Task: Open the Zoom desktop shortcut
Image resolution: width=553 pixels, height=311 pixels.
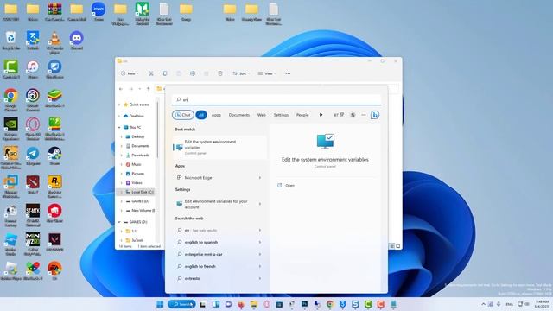Action: pyautogui.click(x=99, y=11)
